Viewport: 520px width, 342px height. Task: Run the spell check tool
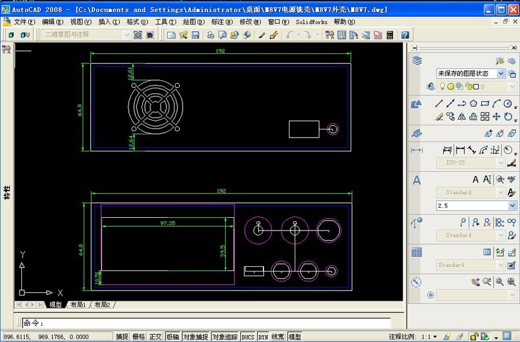511,180
